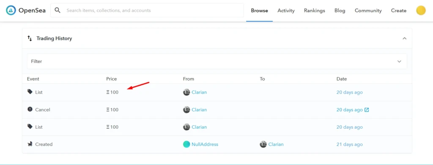Click Clarian's avatar in first List row
The width and height of the screenshot is (433, 165).
tap(186, 92)
